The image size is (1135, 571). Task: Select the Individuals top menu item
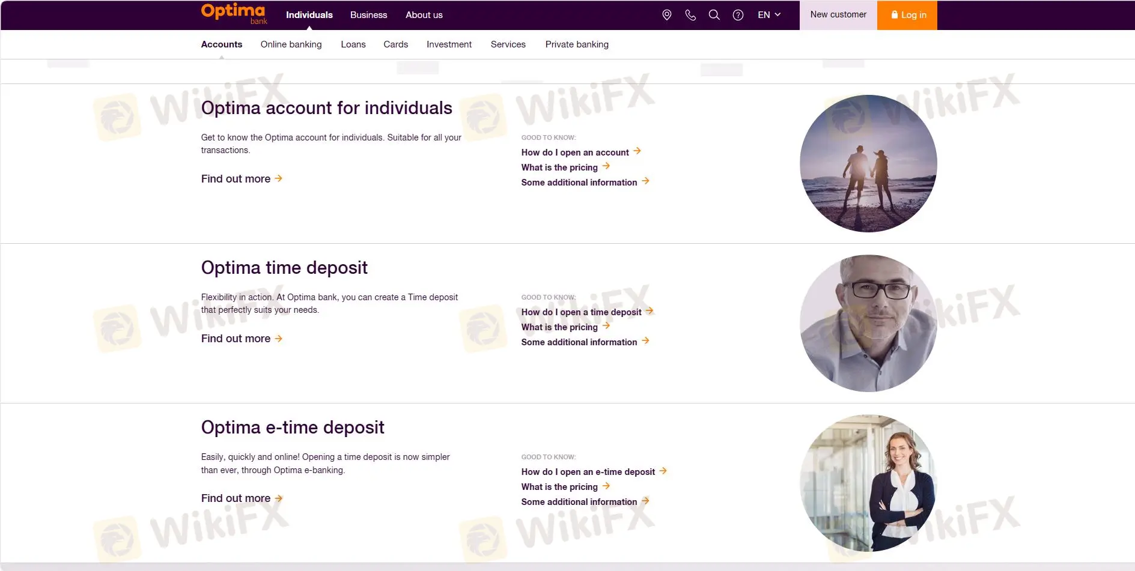(x=309, y=15)
